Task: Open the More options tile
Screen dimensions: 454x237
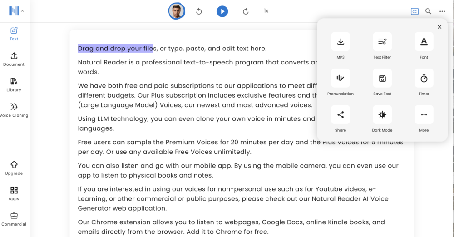Action: [424, 115]
